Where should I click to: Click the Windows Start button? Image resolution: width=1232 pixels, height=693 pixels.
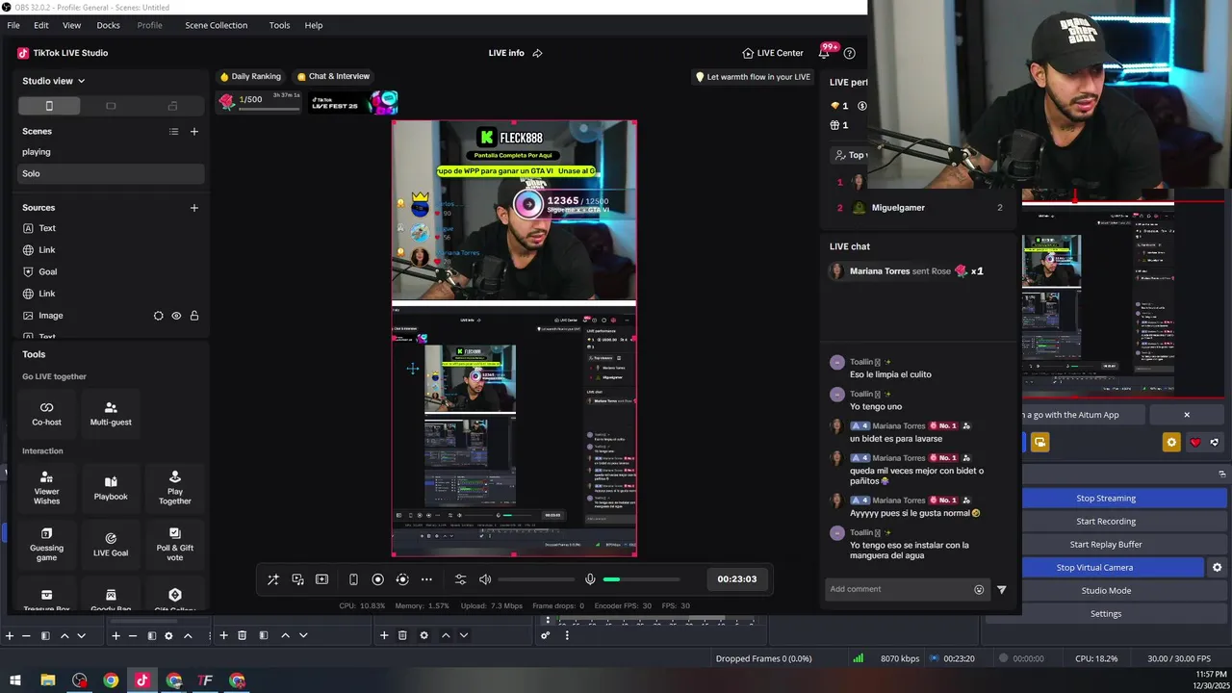point(15,680)
